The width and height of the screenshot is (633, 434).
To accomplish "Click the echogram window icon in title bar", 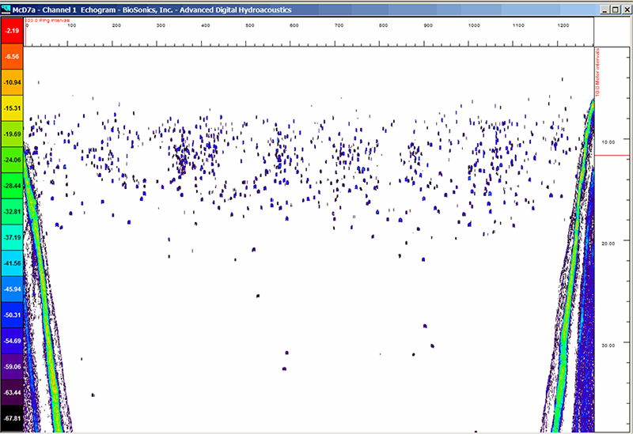I will [x=6, y=7].
